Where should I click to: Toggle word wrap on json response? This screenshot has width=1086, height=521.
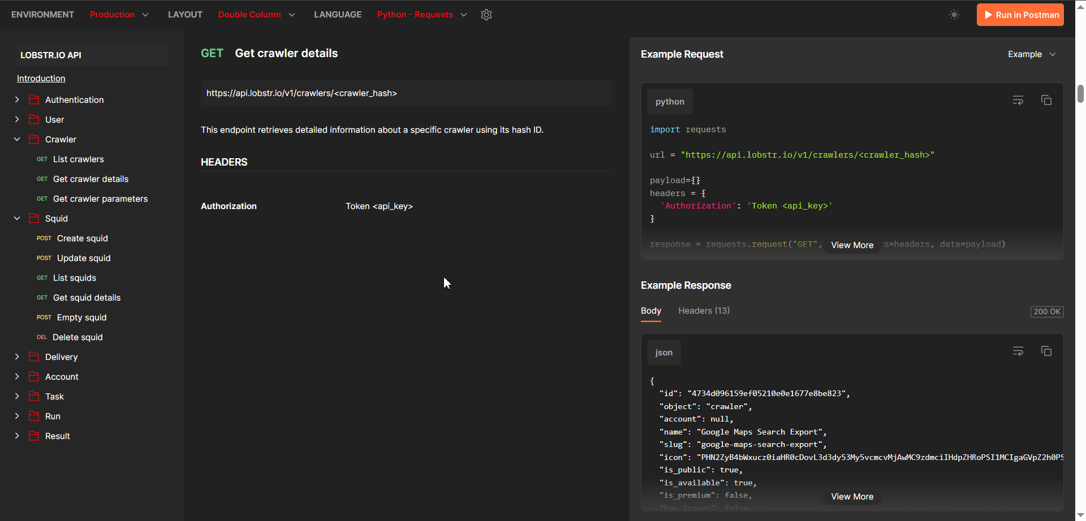(1018, 351)
